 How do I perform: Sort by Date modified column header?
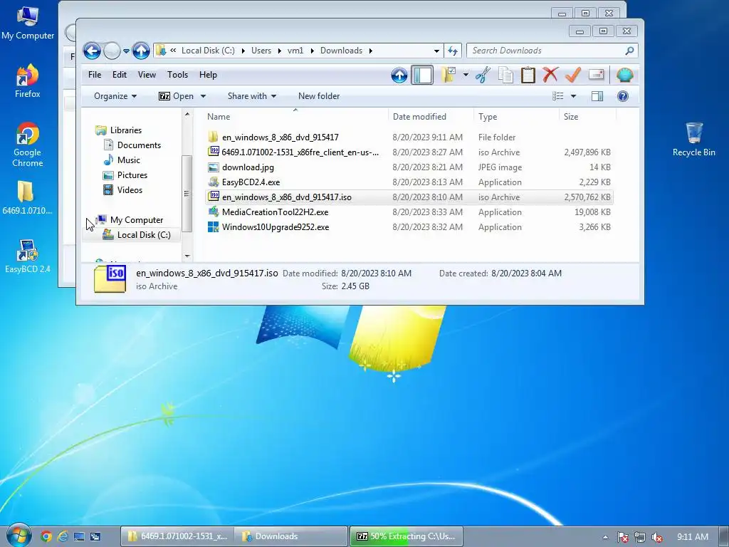click(431, 117)
